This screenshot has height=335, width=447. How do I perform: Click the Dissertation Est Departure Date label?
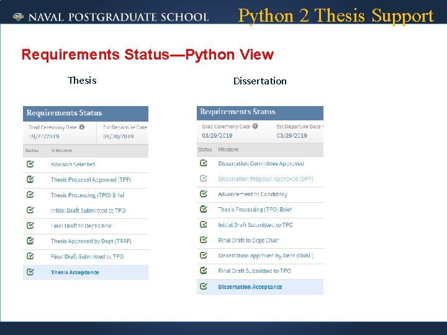[299, 127]
